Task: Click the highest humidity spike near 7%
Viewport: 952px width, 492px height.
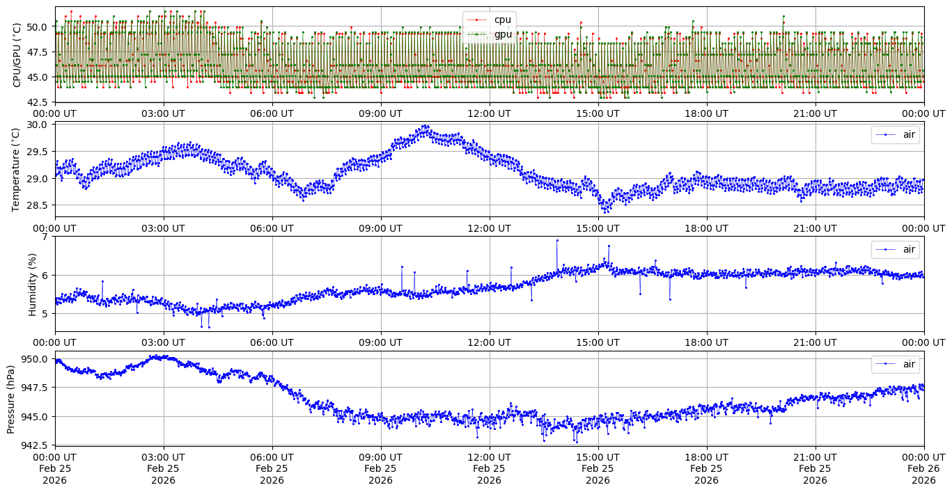Action: pyautogui.click(x=556, y=240)
